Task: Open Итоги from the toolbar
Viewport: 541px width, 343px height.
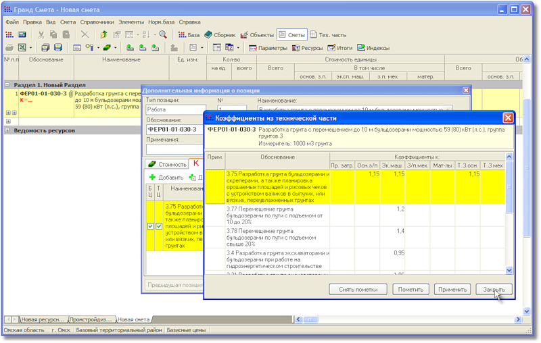Action: coord(340,48)
